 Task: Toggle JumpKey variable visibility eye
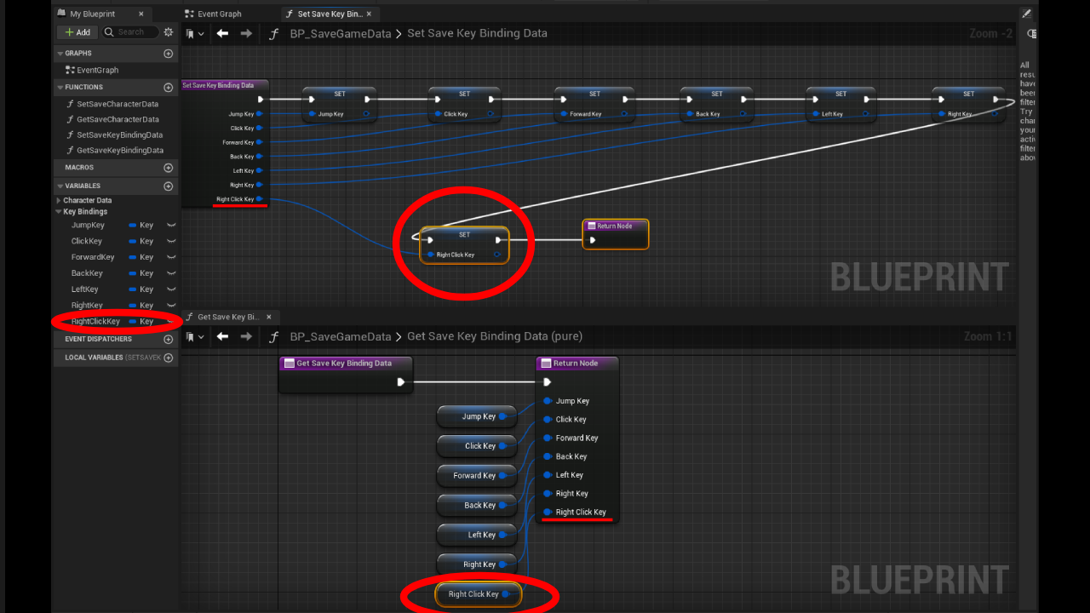[171, 226]
